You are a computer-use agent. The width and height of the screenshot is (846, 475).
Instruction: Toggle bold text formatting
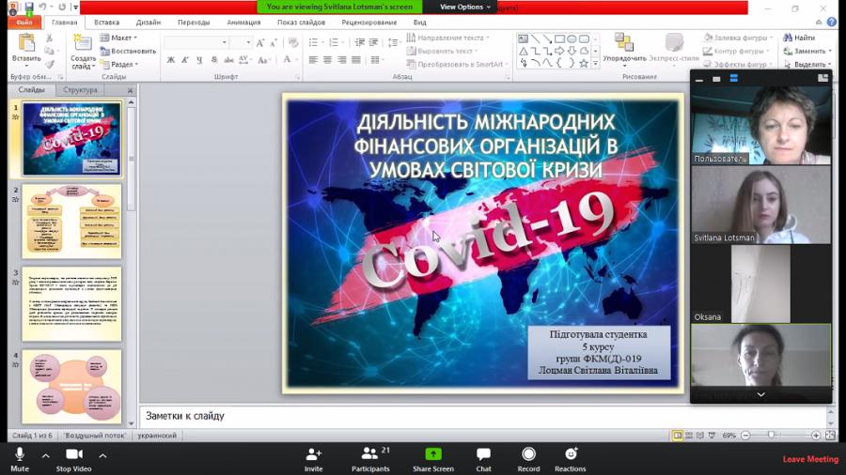[x=170, y=60]
